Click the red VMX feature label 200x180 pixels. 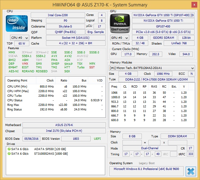pos(25,64)
